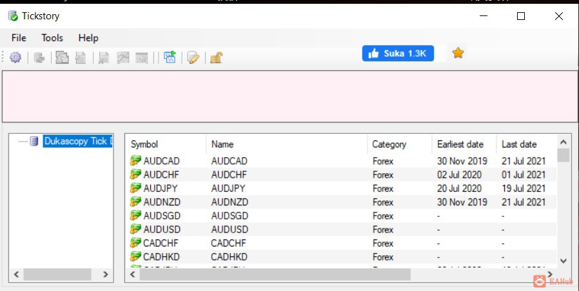Click the greyed document-with-arrow toolbar icon
The width and height of the screenshot is (579, 291).
[x=104, y=58]
